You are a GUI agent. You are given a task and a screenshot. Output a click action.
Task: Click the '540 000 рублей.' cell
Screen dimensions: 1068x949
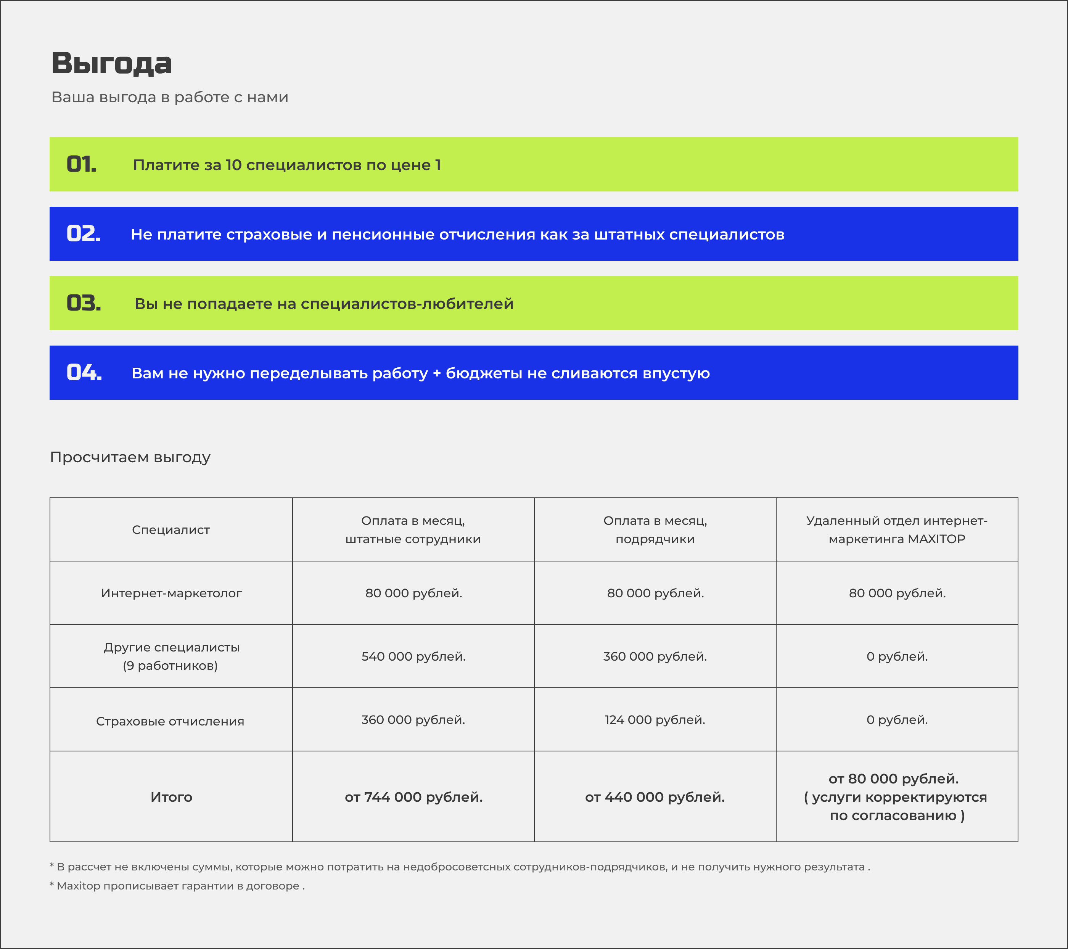(x=413, y=656)
